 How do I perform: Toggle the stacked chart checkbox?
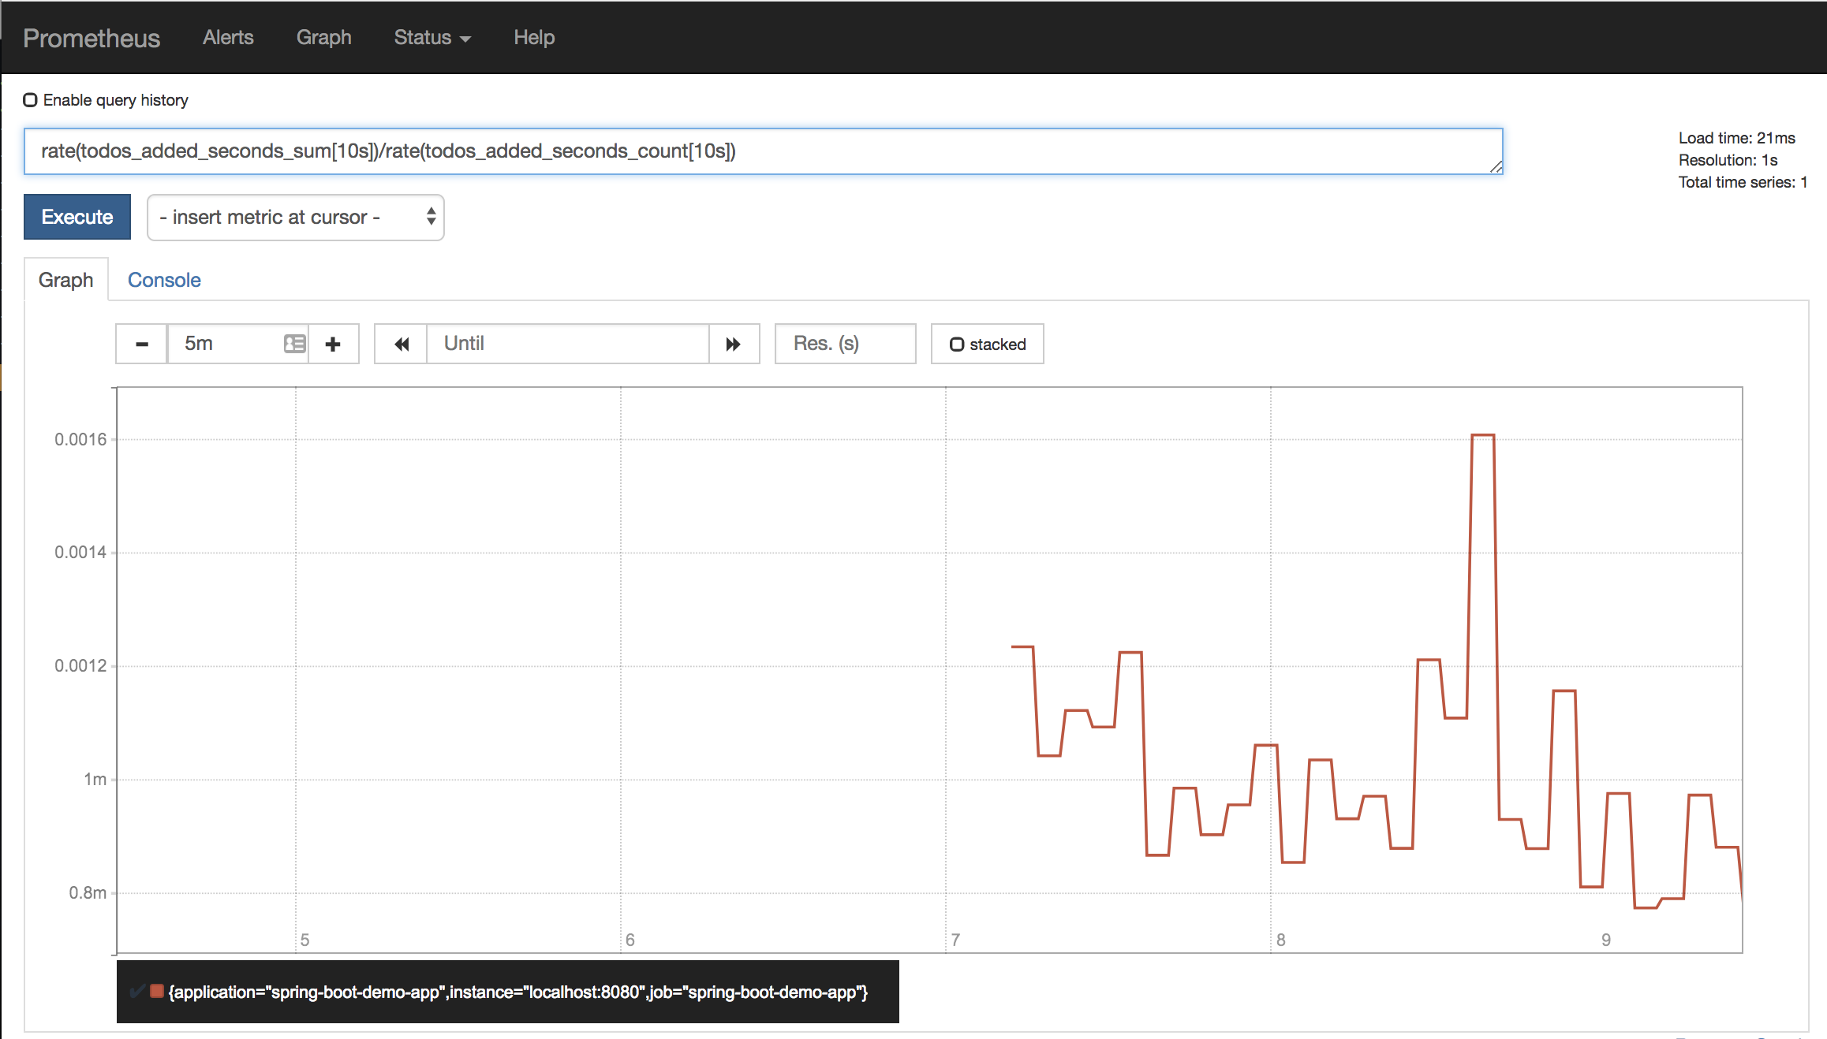pyautogui.click(x=958, y=344)
